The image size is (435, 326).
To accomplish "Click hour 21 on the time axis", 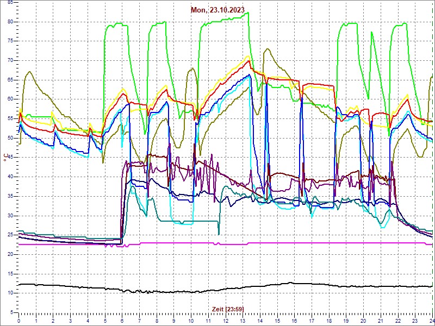I will (380, 321).
